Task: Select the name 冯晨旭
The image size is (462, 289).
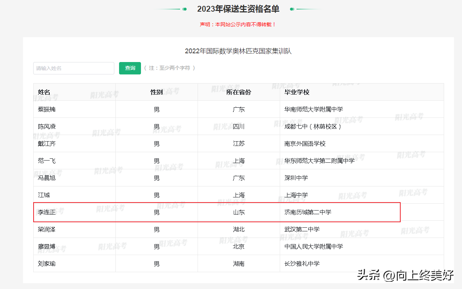Action: coord(47,178)
